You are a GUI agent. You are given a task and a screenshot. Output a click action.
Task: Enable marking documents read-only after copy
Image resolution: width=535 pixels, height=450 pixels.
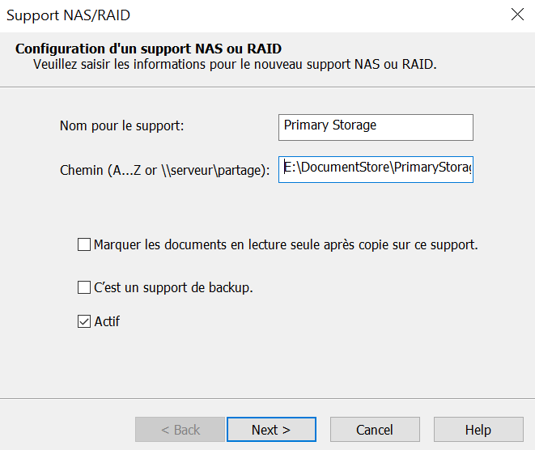pos(84,244)
